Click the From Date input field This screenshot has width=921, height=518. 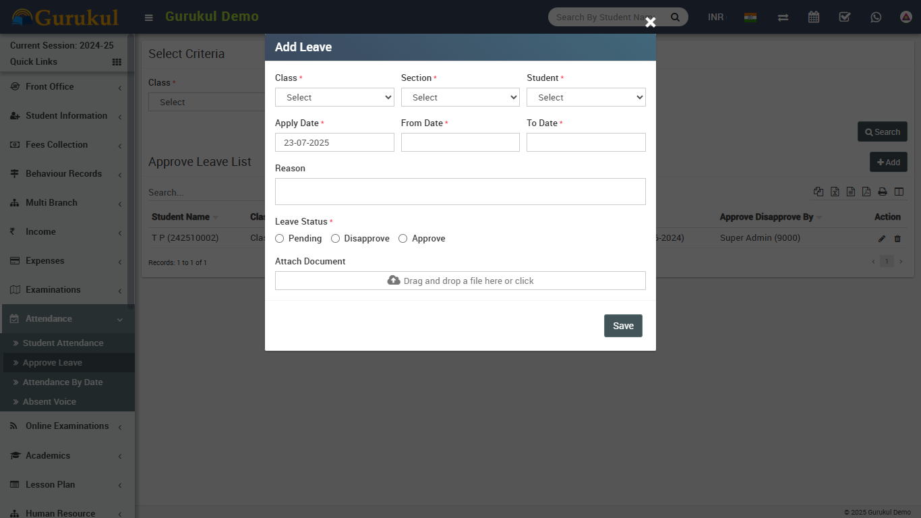tap(460, 142)
